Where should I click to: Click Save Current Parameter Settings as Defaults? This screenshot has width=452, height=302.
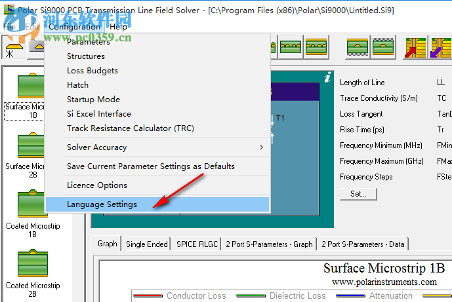157,166
